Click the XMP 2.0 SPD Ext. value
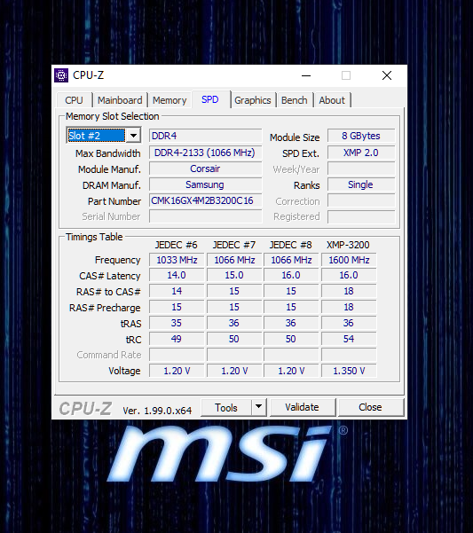Screen dimensions: 473x533 (x=361, y=153)
